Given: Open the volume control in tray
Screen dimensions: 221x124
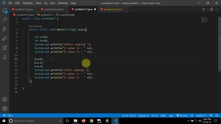Looking at the screenshot, I should 200,121.
